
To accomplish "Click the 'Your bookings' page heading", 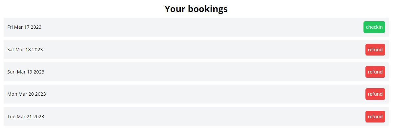I will point(196,9).
